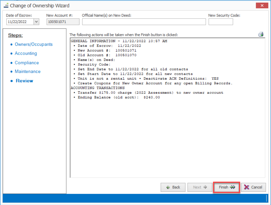Open the Accounting step
This screenshot has width=271, height=205.
tap(26, 54)
